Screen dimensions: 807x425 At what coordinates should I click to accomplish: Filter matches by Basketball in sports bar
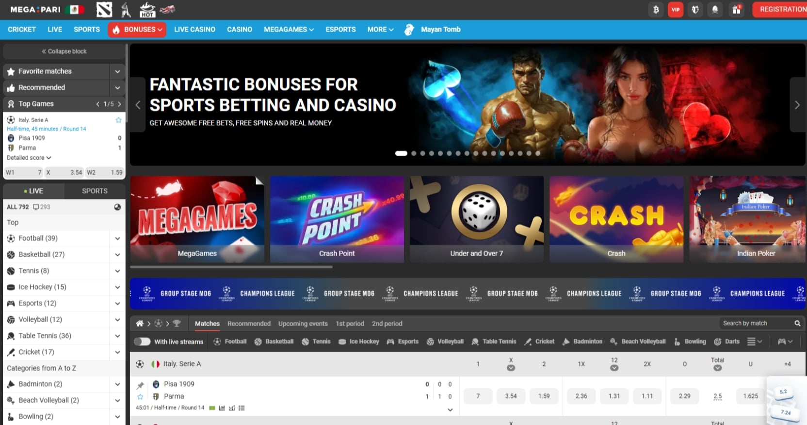click(x=274, y=342)
